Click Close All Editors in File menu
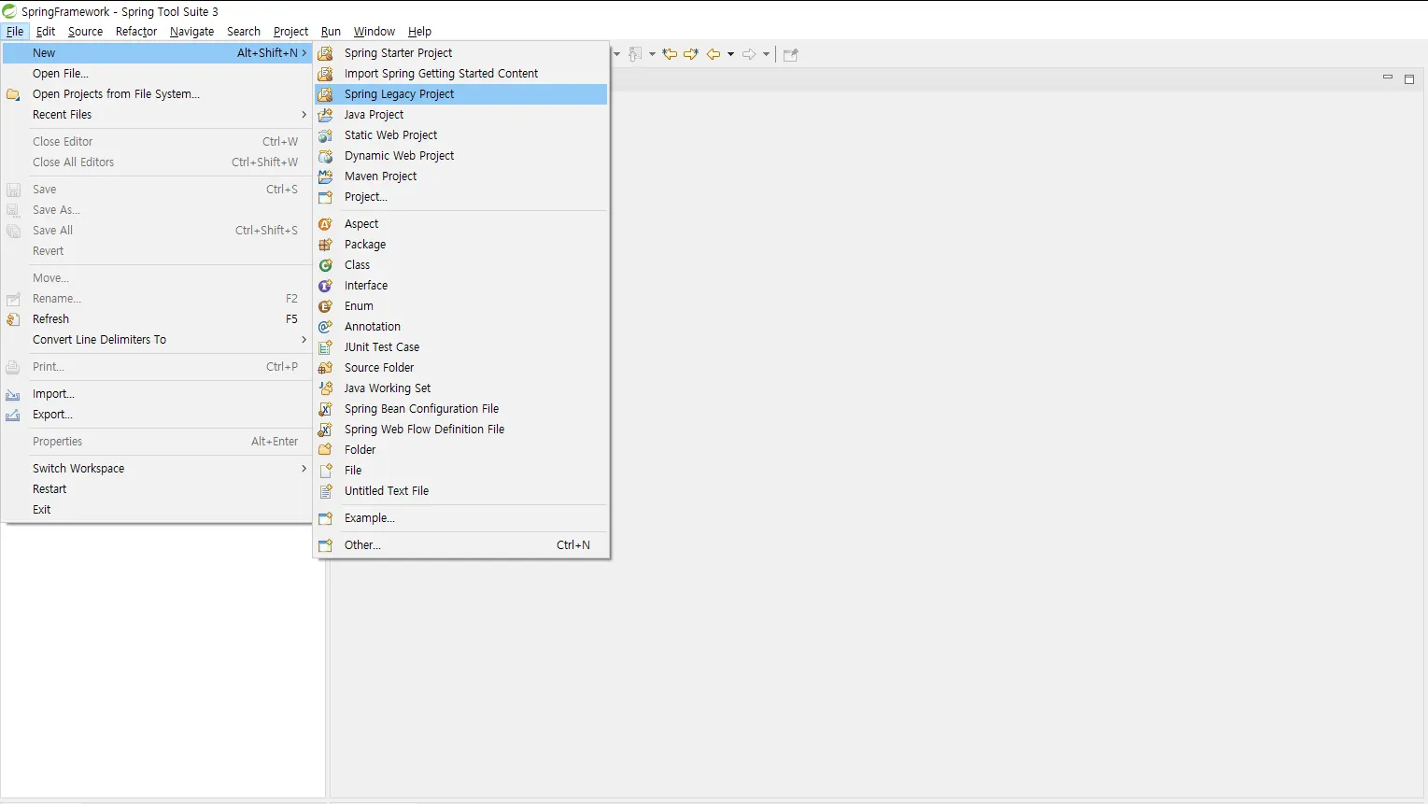The image size is (1428, 804). pyautogui.click(x=157, y=162)
